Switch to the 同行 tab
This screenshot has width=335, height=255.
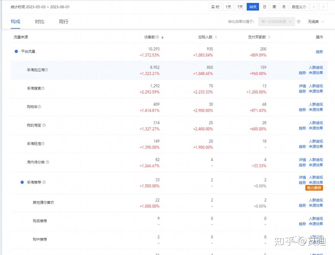point(64,22)
